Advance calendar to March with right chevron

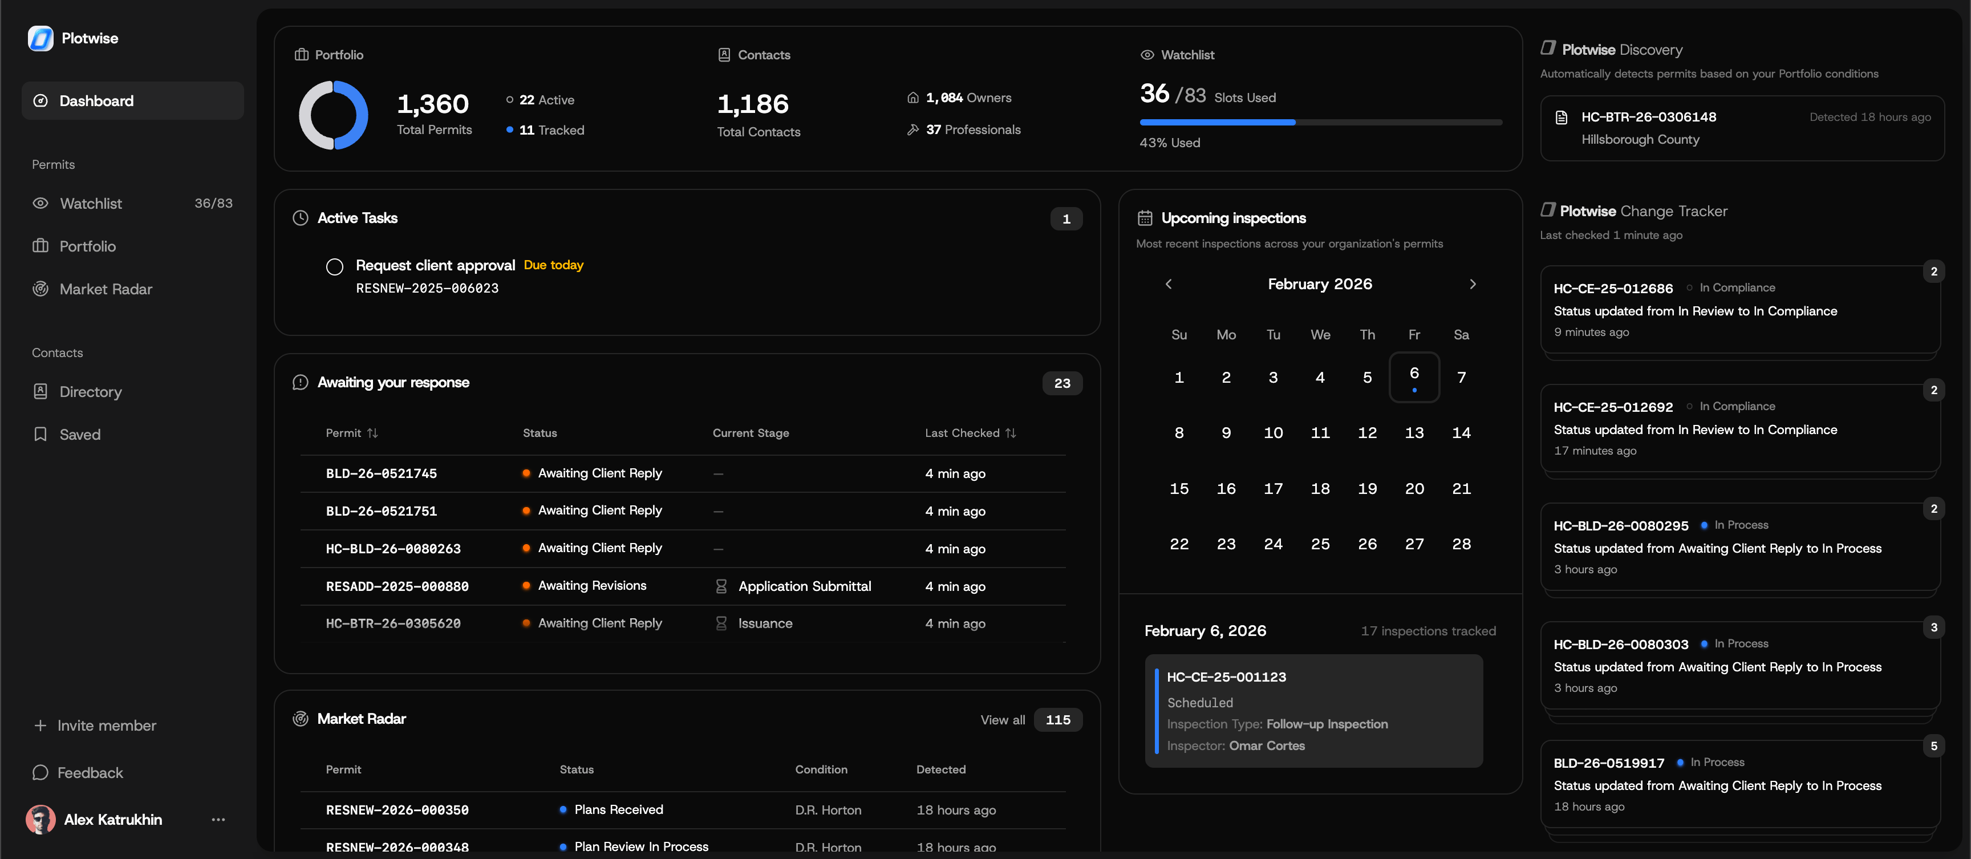[x=1473, y=284]
